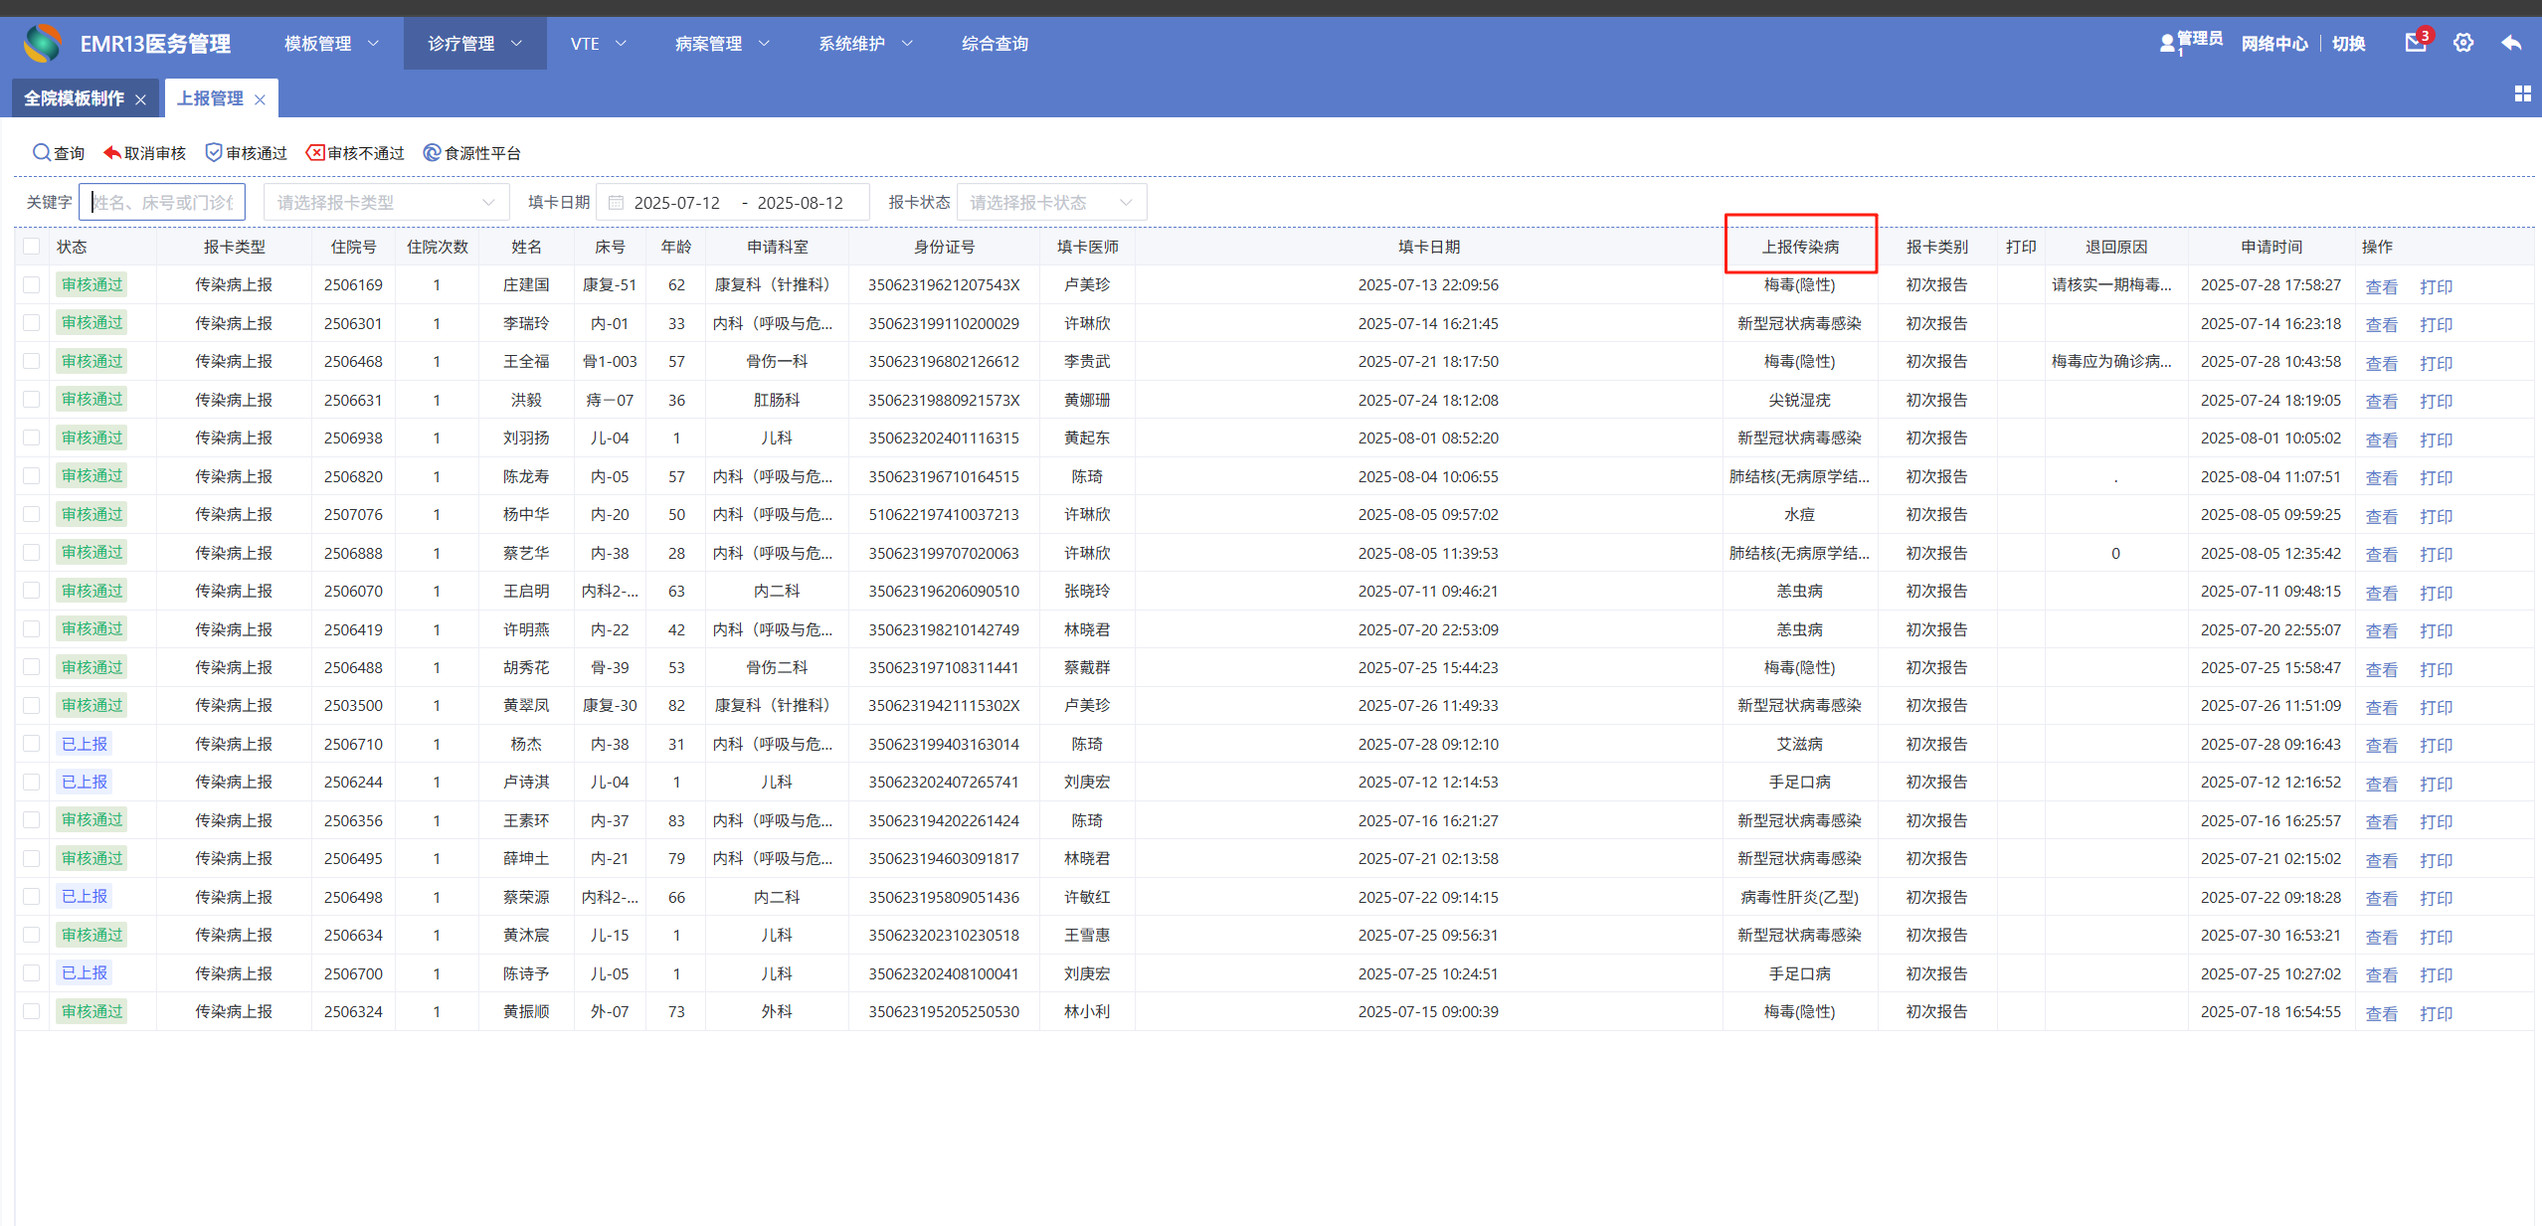The image size is (2542, 1226).
Task: Open the mail notifications icon
Action: tap(2415, 43)
